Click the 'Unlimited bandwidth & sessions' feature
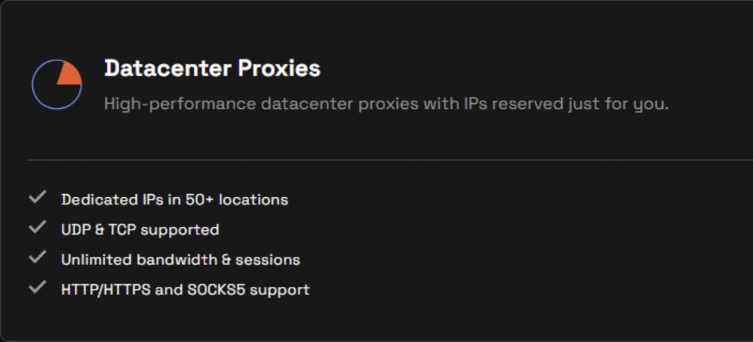The height and width of the screenshot is (342, 753). pyautogui.click(x=180, y=260)
